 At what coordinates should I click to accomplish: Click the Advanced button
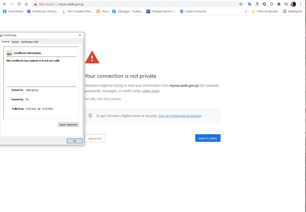point(95,138)
